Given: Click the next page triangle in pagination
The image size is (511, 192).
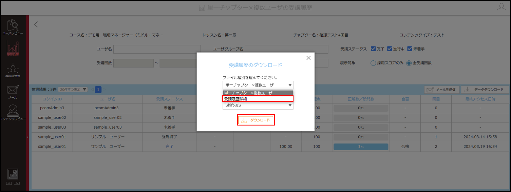Looking at the screenshot, I should coord(104,90).
